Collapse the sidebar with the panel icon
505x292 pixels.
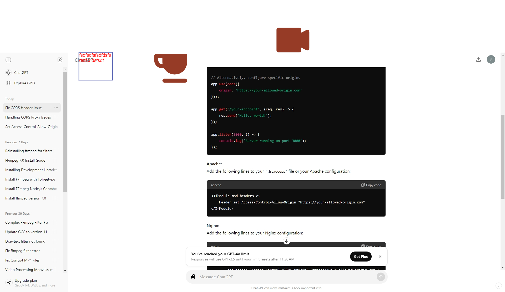pyautogui.click(x=8, y=60)
